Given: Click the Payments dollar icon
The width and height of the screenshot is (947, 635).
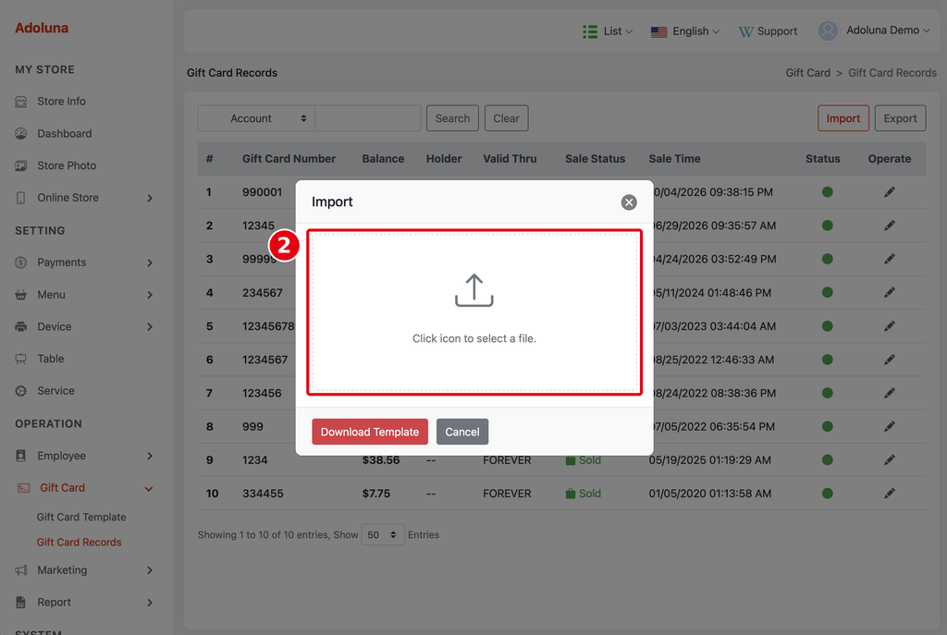Looking at the screenshot, I should pyautogui.click(x=21, y=263).
